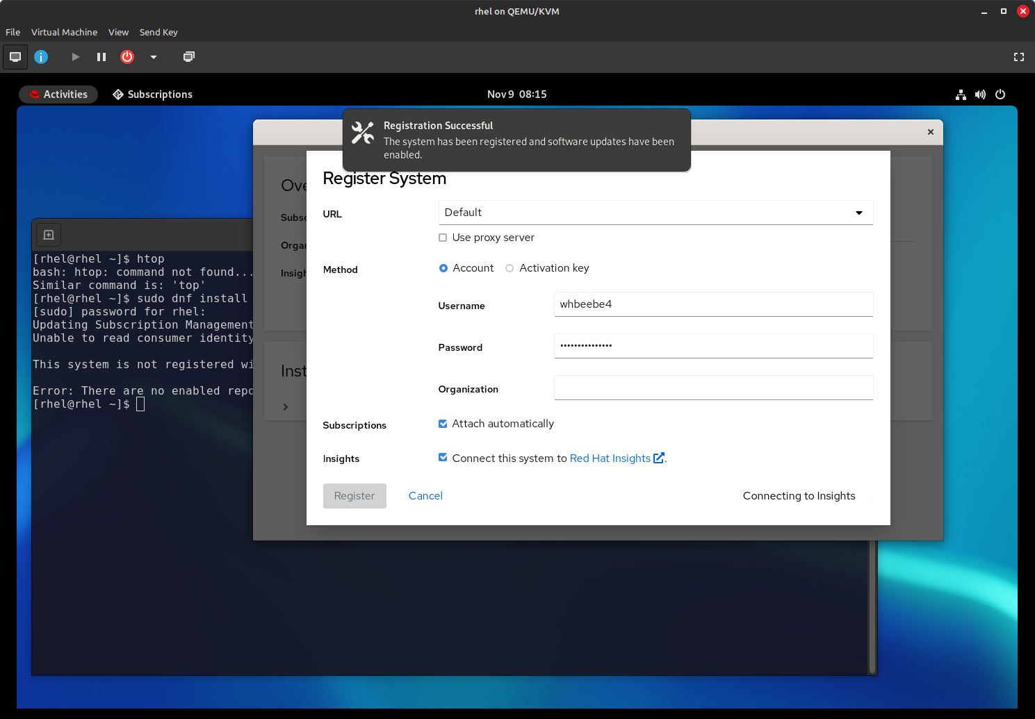Open the URL Default dropdown
This screenshot has height=719, width=1035.
click(655, 213)
